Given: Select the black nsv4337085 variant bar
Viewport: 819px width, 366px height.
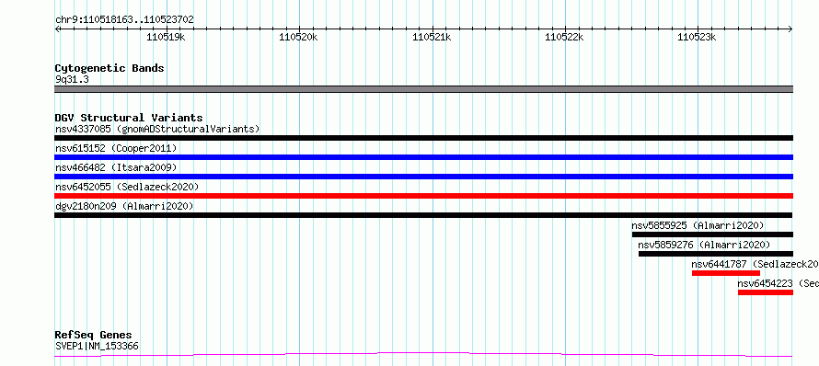Looking at the screenshot, I should [x=423, y=138].
